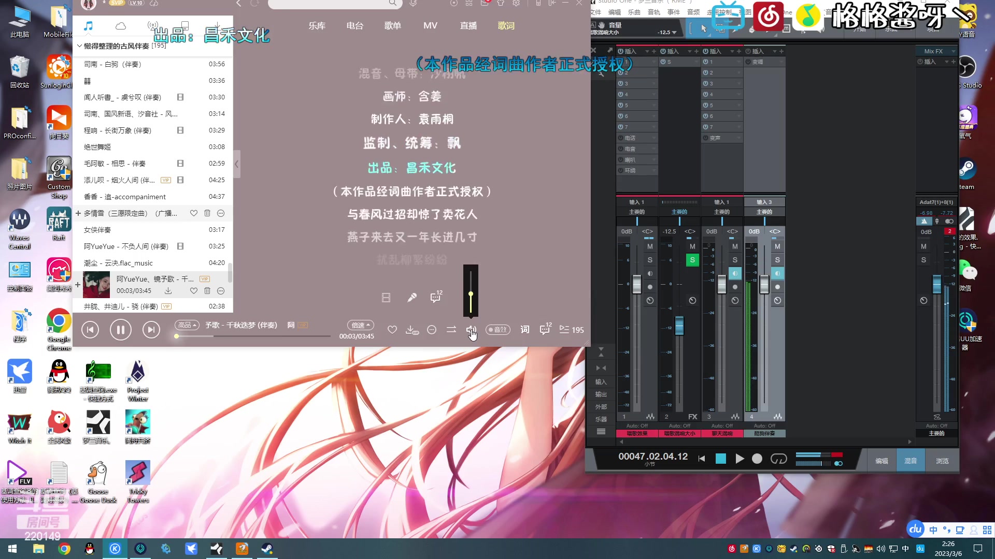
Task: Skip to next track in music player
Action: coord(151,330)
